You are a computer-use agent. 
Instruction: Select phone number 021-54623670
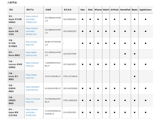70,64
